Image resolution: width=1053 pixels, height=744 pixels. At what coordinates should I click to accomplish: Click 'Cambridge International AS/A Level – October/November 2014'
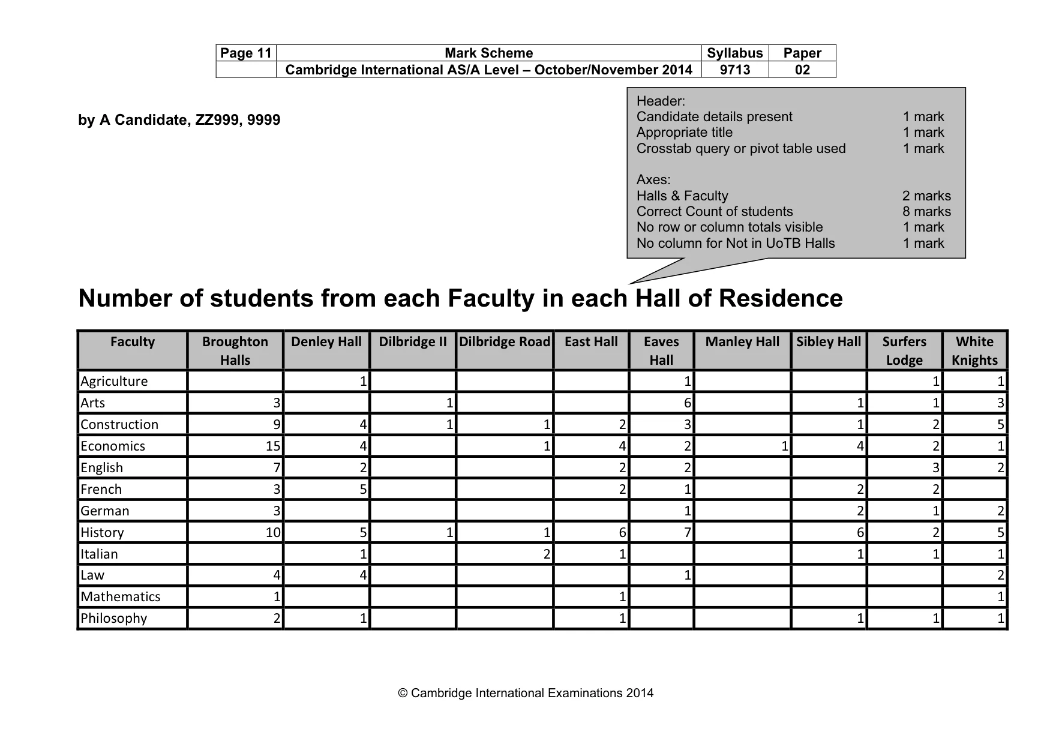coord(488,70)
